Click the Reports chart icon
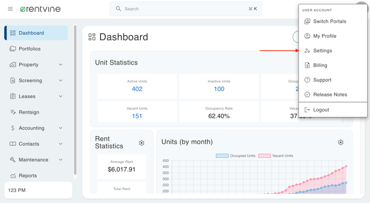This screenshot has height=203, width=370. (x=13, y=176)
